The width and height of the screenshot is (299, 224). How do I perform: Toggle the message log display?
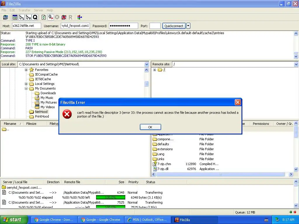point(15,17)
